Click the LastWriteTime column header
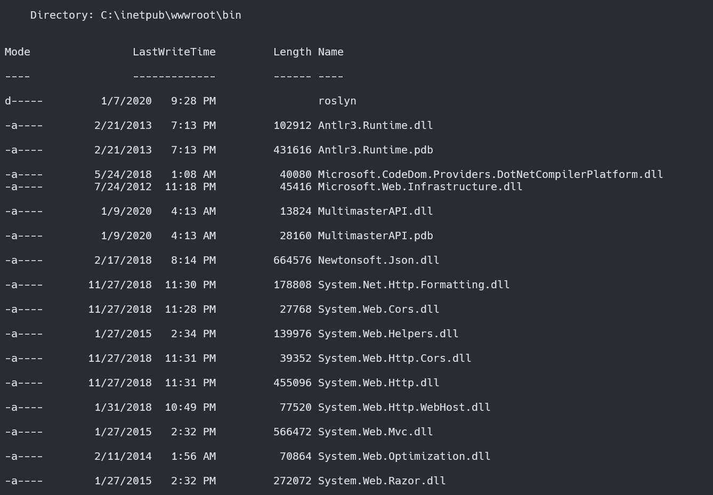 pyautogui.click(x=174, y=52)
